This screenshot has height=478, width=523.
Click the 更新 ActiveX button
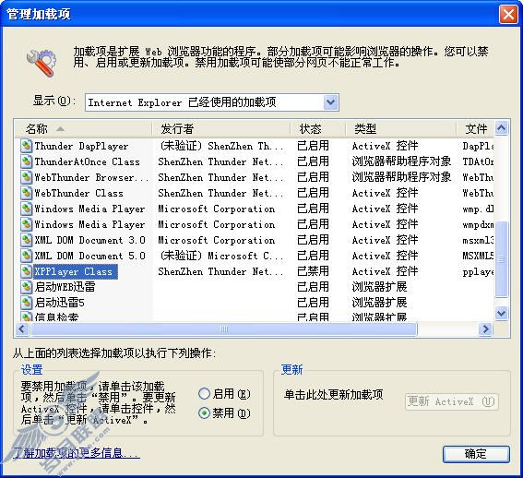pos(452,401)
